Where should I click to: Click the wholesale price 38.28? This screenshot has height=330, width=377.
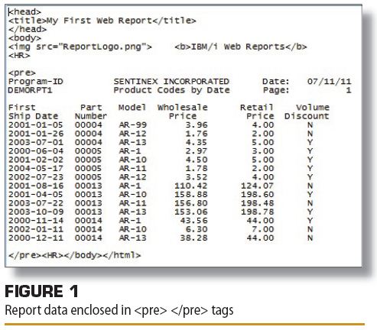[193, 238]
